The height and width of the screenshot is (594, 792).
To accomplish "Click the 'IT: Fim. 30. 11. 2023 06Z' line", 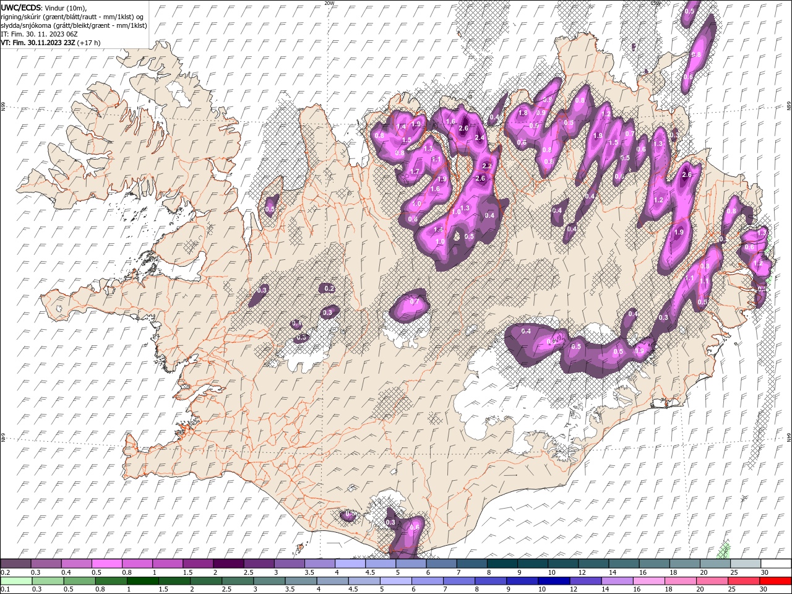I will pos(39,34).
